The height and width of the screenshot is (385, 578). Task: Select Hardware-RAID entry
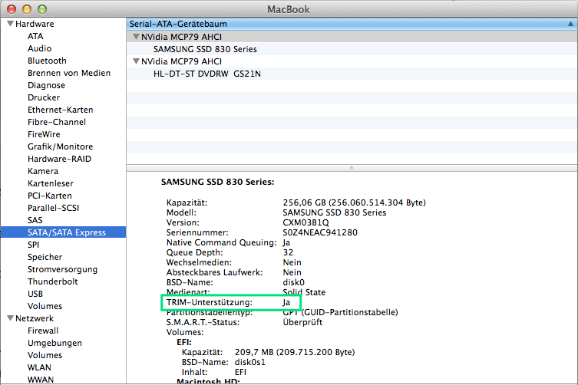[x=59, y=159]
